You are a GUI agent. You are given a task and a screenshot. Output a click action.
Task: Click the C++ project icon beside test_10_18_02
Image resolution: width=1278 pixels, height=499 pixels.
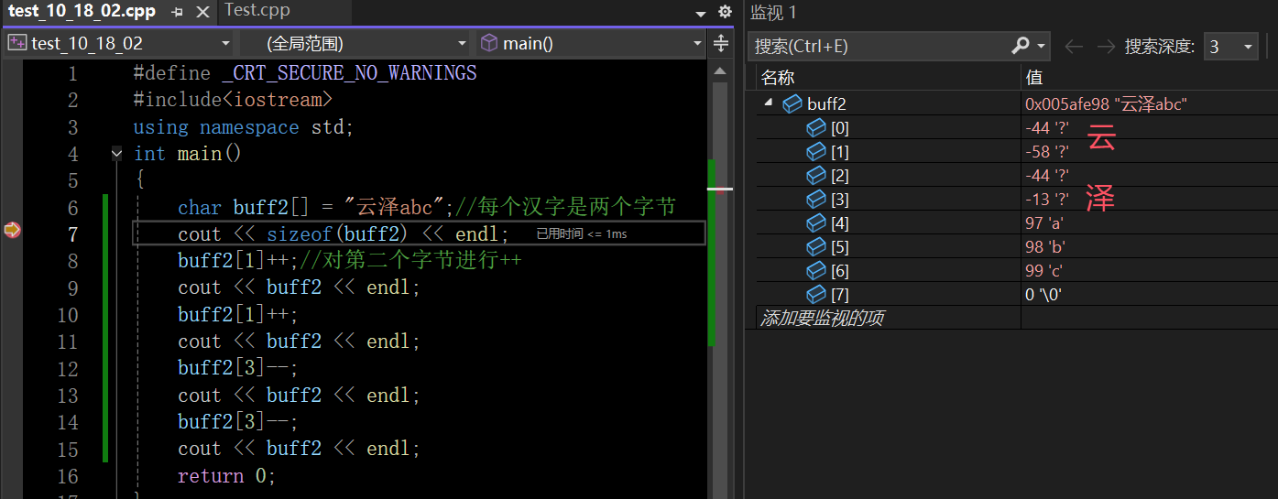17,42
